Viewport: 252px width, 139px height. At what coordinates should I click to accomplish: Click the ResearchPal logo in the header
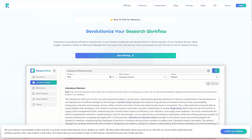pos(7,5)
